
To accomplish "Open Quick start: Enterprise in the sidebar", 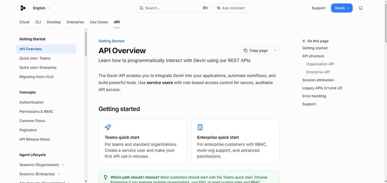I will (38, 68).
